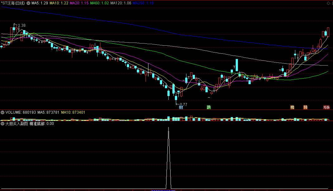This screenshot has width=333, height=191.
Task: Select the MA120: 1.06 label
Action: tap(121, 3)
